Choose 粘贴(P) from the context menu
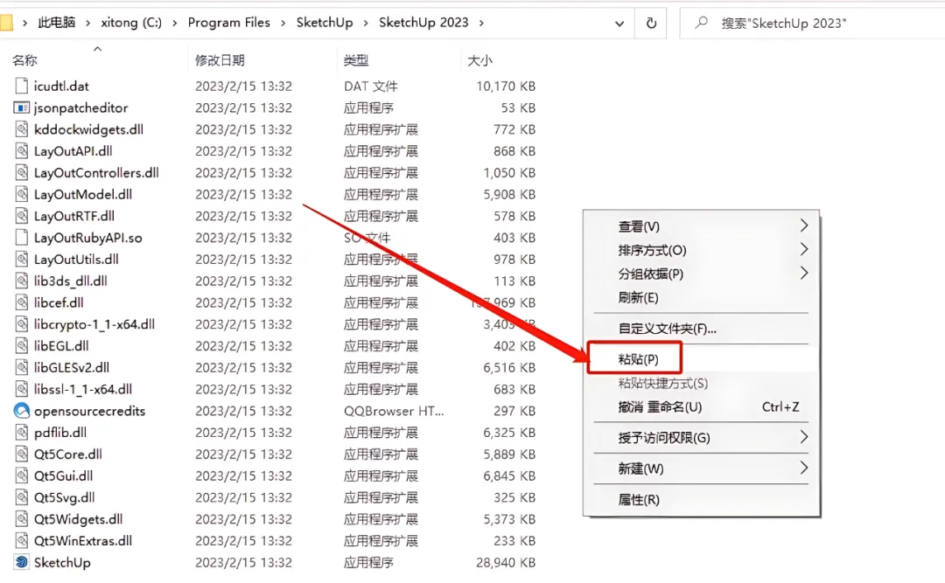 point(701,359)
